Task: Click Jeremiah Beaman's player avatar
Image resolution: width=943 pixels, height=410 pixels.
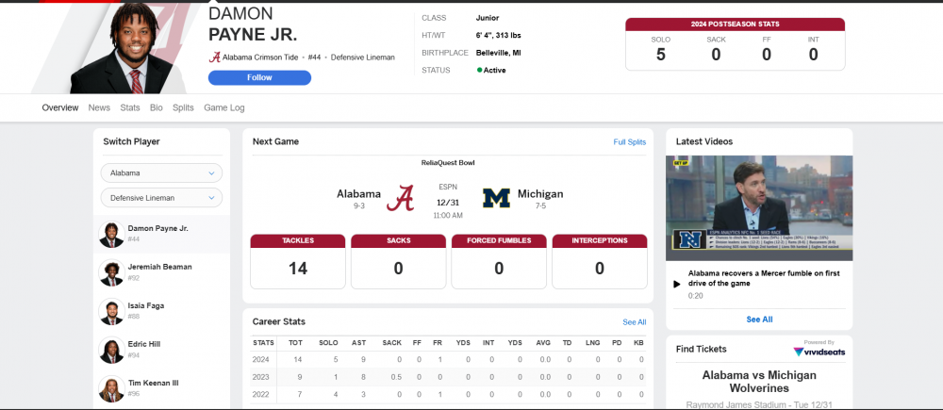Action: point(111,272)
